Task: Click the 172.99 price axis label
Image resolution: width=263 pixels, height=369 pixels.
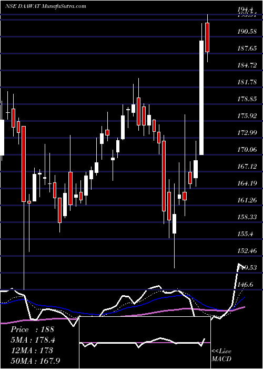Action: click(x=247, y=133)
